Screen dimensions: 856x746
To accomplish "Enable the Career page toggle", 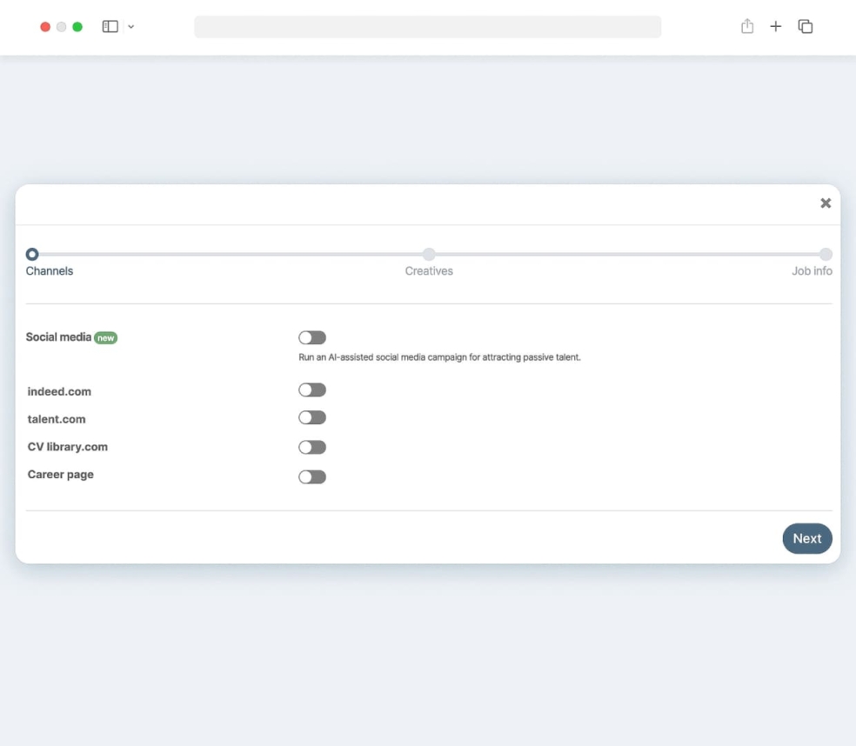I will click(x=312, y=477).
